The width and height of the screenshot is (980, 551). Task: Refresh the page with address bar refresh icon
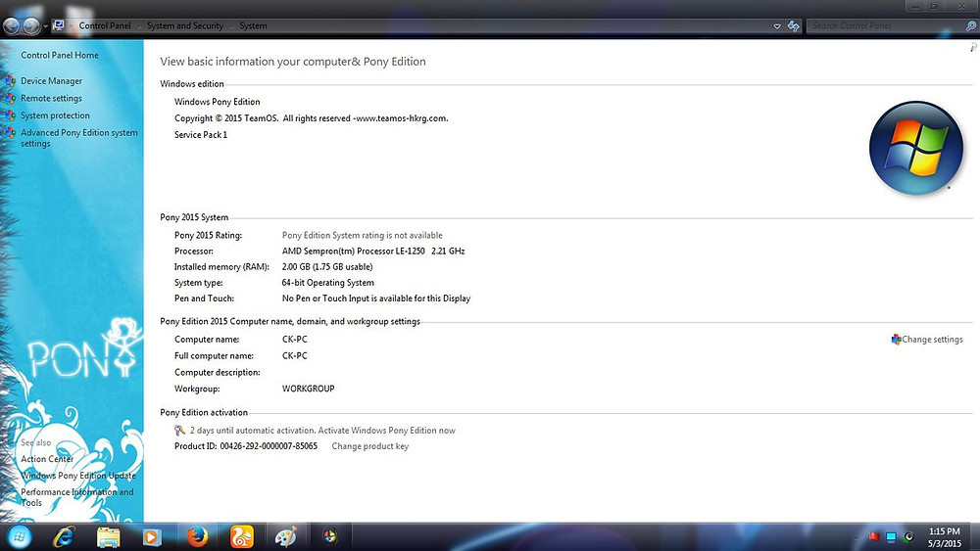click(x=793, y=25)
